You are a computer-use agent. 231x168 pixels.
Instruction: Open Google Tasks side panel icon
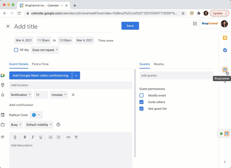225,50
